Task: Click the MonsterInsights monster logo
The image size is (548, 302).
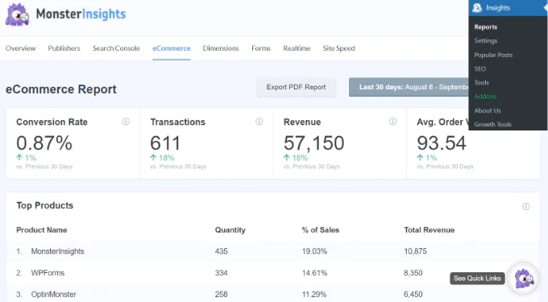Action: point(17,14)
